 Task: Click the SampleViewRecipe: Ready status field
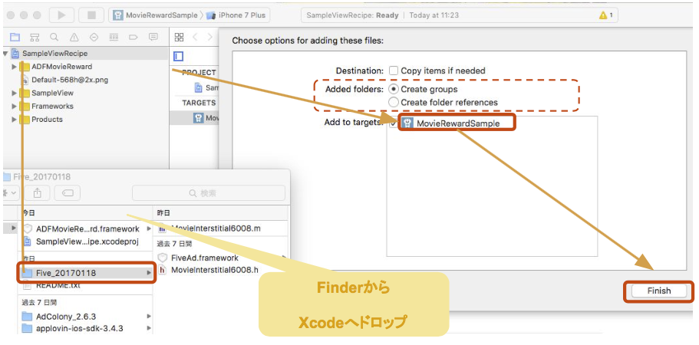[459, 15]
